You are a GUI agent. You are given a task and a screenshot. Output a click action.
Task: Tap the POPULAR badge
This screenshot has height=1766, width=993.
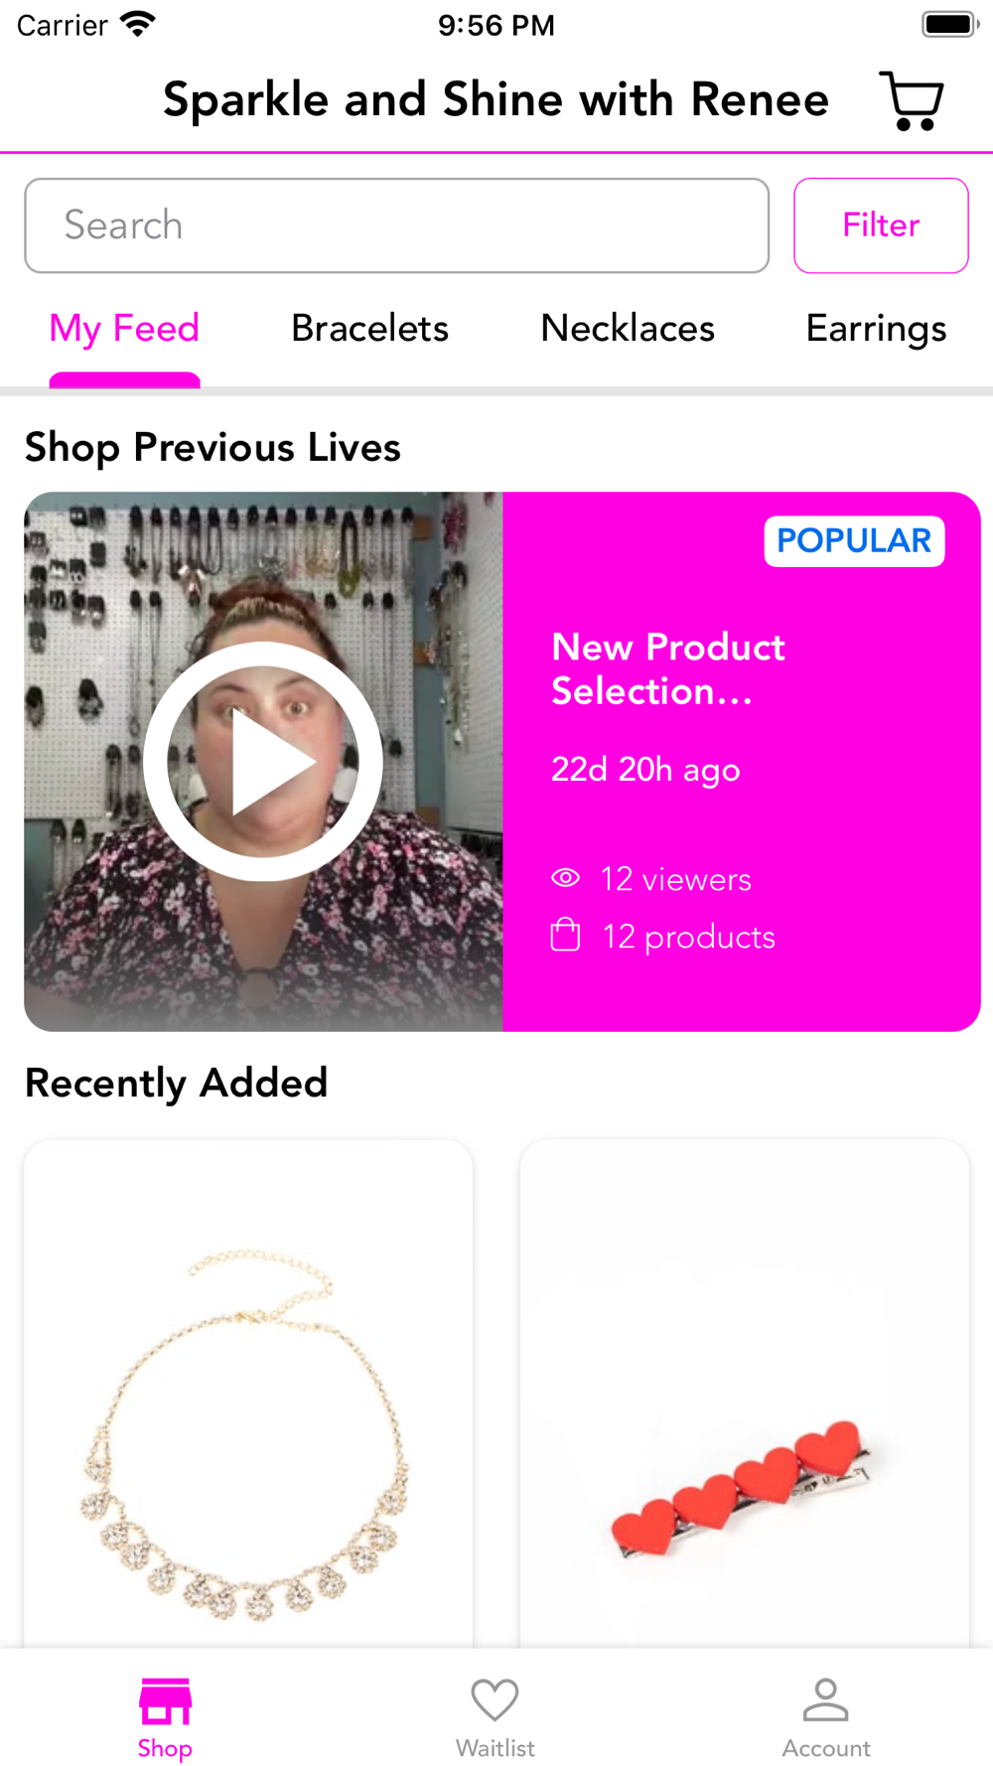854,541
